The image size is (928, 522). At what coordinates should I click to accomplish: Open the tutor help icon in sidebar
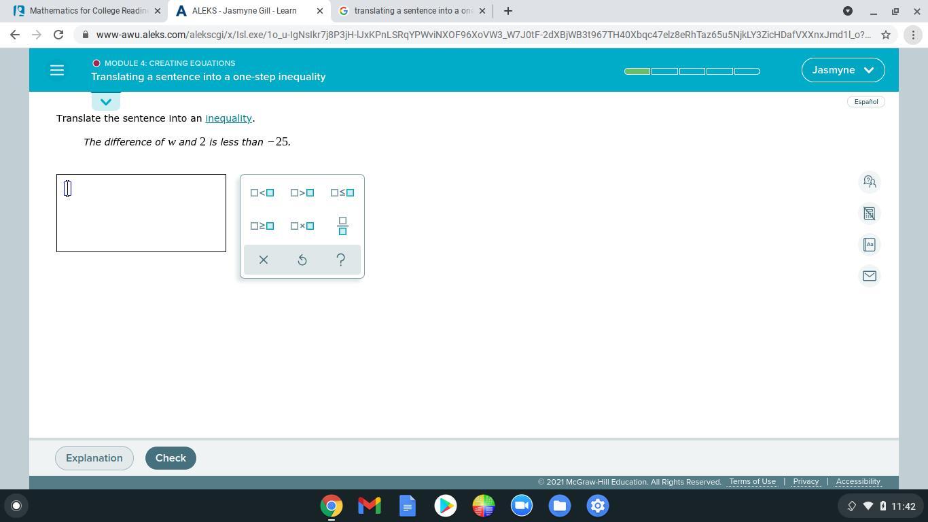[870, 181]
